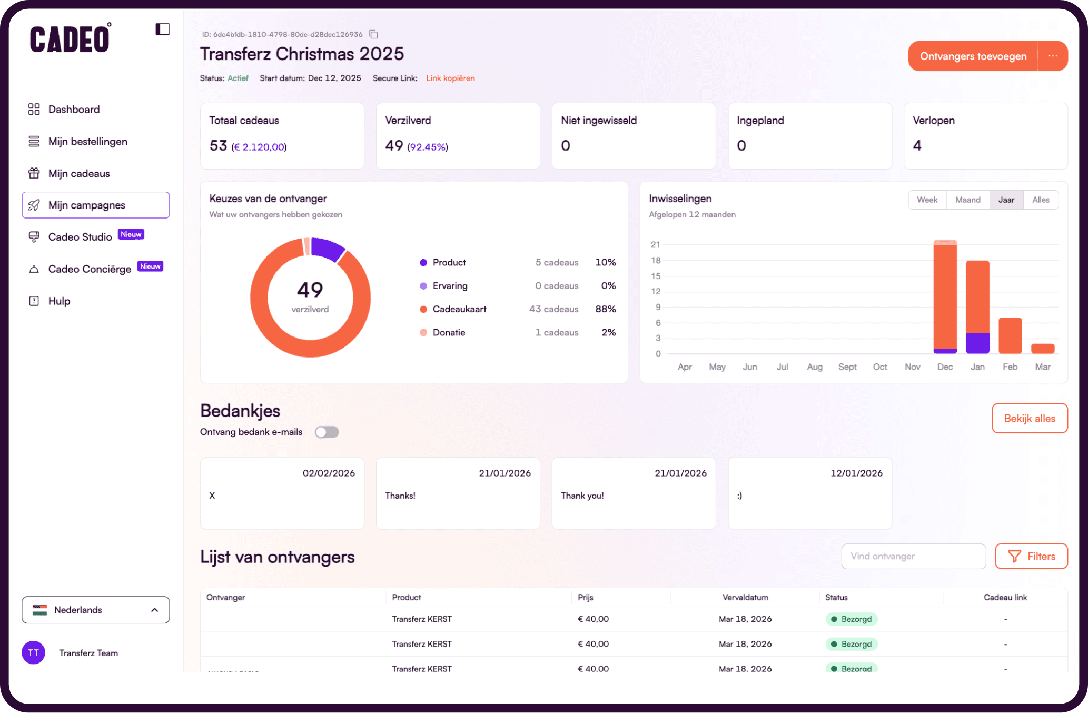Select the rocket icon for Mijn campagnes
Viewport: 1088px width, 713px height.
34,205
